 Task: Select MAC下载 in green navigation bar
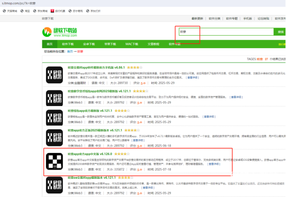click(132, 44)
